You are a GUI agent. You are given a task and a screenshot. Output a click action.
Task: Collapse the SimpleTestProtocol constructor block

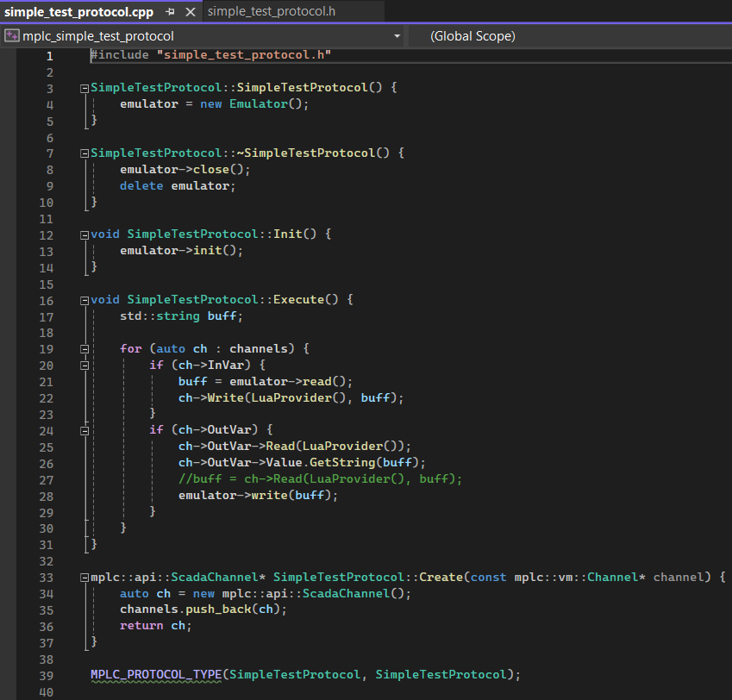point(84,88)
